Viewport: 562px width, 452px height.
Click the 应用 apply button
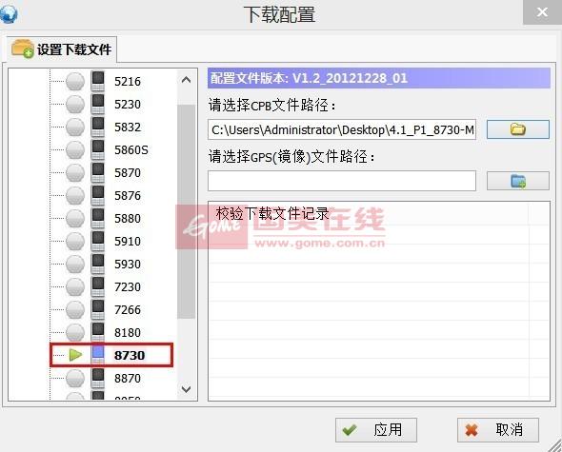click(376, 430)
